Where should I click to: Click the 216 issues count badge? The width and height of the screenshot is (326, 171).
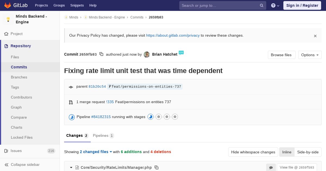(51, 151)
